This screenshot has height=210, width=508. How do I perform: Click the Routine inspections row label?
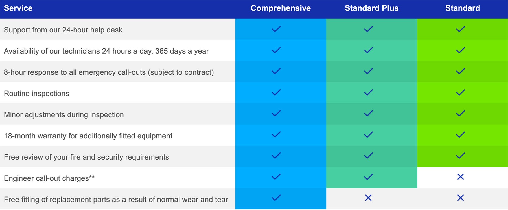[x=36, y=94]
